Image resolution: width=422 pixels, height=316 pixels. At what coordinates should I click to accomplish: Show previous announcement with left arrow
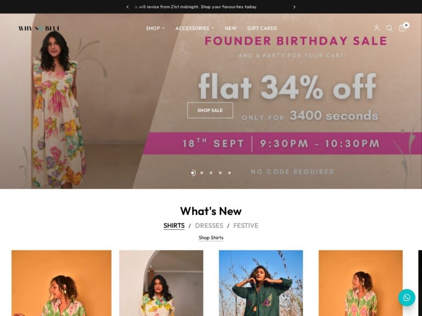tap(127, 7)
